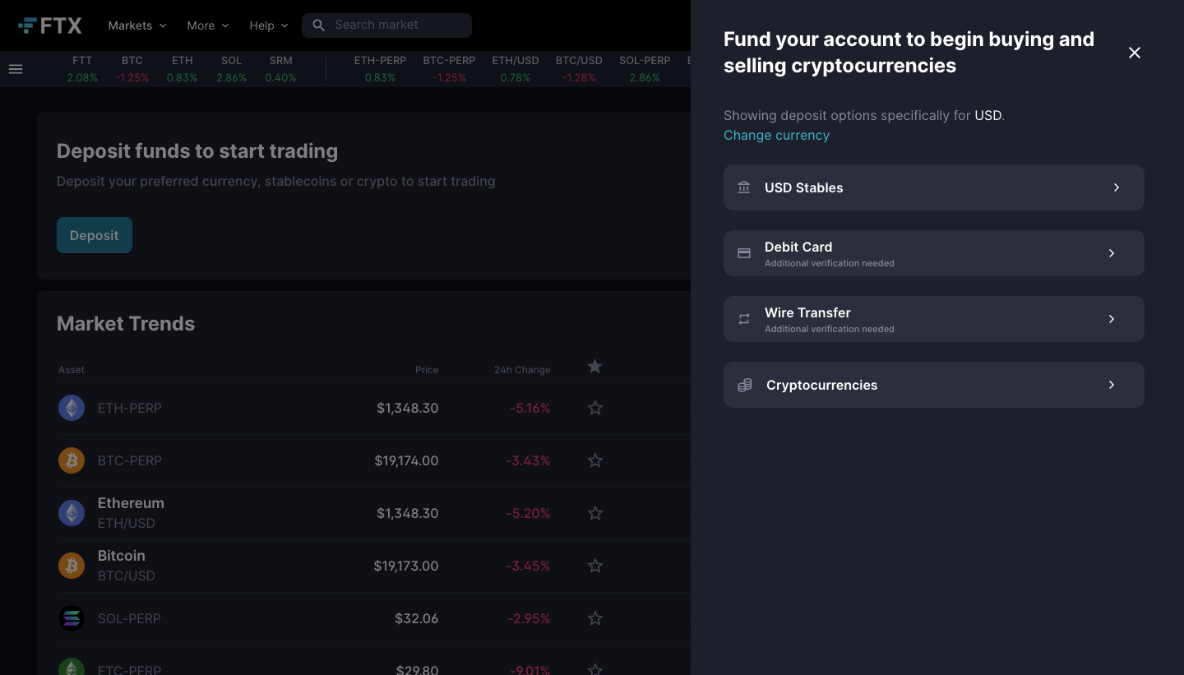Image resolution: width=1184 pixels, height=675 pixels.
Task: Open the Markets dropdown menu
Action: (137, 25)
